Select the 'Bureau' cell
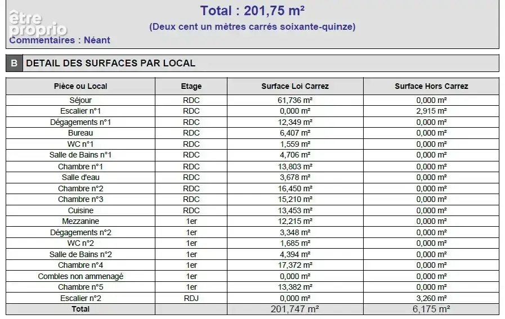This screenshot has height=319, width=505. point(81,133)
